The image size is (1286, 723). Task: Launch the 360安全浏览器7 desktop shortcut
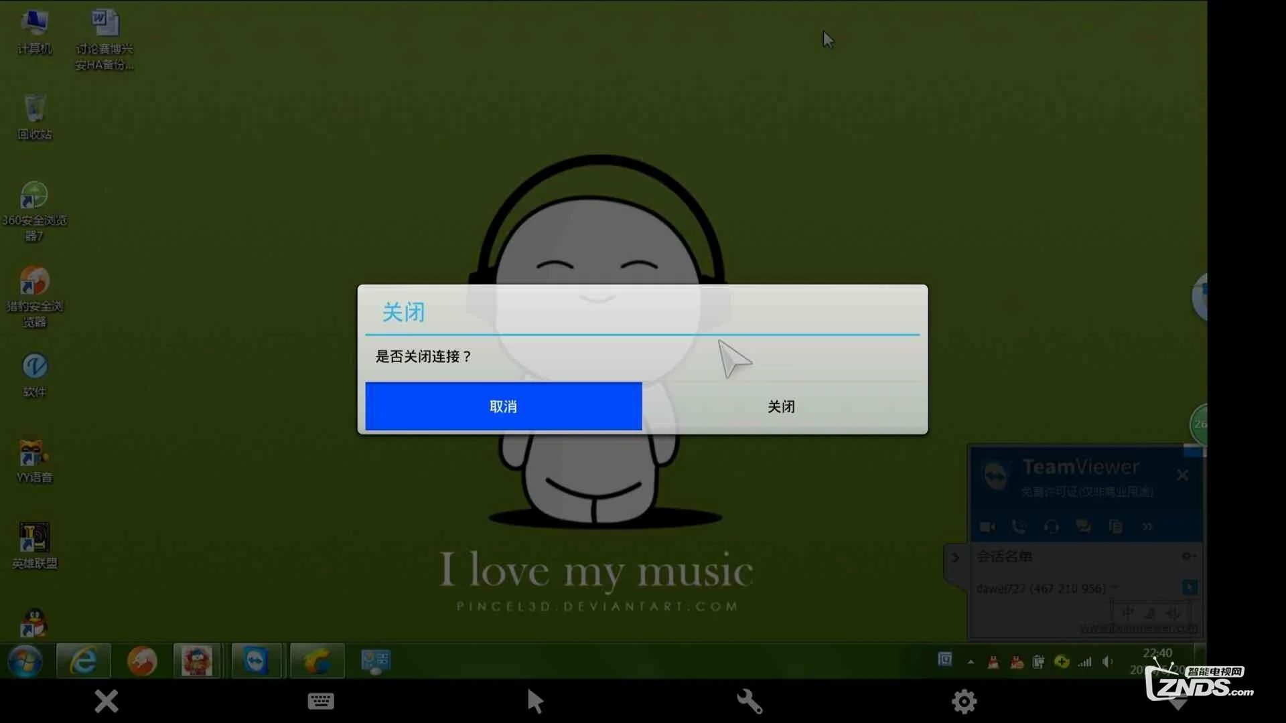(34, 210)
